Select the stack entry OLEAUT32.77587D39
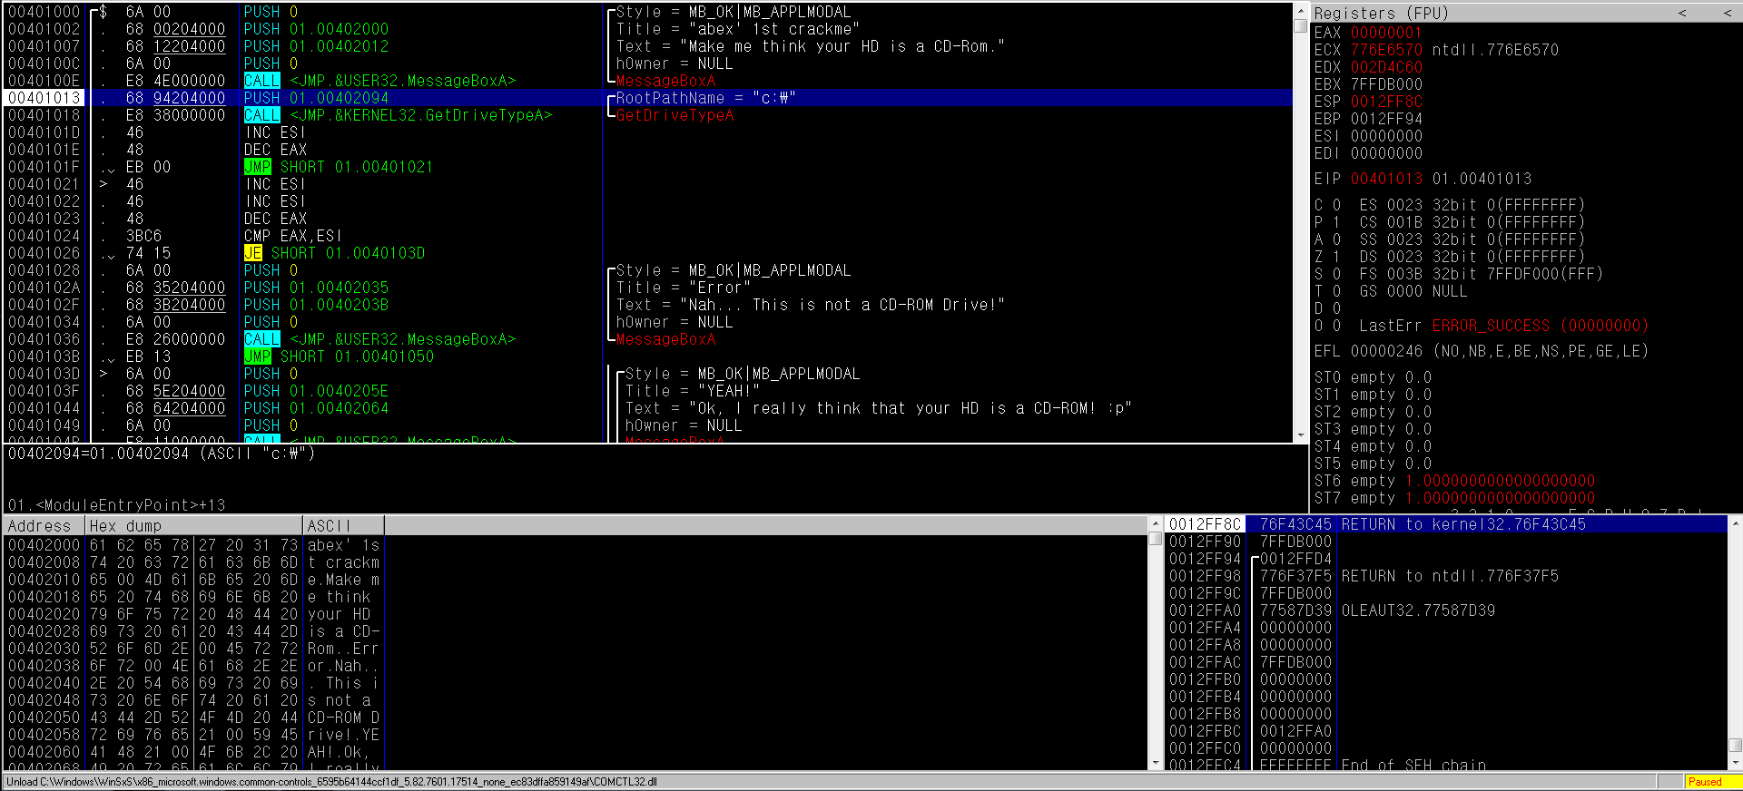Image resolution: width=1743 pixels, height=791 pixels. 1446,610
